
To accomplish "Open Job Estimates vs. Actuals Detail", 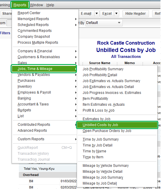I will point(117,87).
